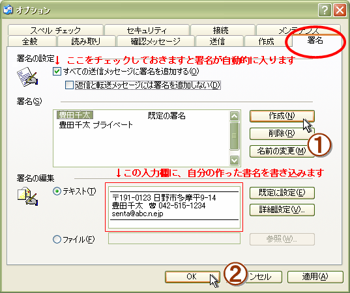
Task: Select the テキスト radio button
Action: coord(57,191)
